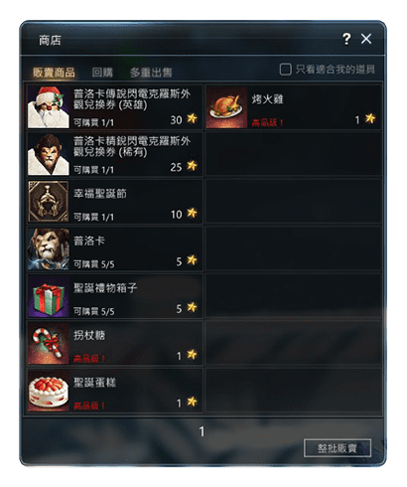Screen dimensions: 407x487
Task: Open the help question mark icon
Action: pyautogui.click(x=346, y=39)
